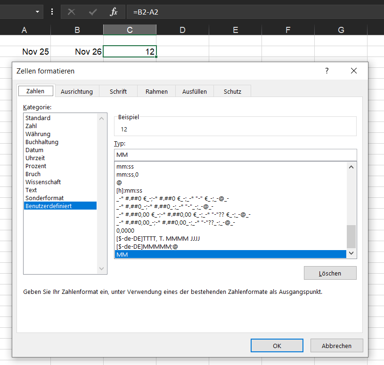Viewport: 384px width, 365px height.
Task: Choose the mm:ss format entry
Action: (x=230, y=166)
